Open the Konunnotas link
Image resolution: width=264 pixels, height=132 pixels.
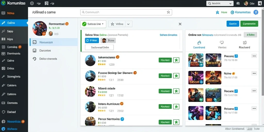pyautogui.click(x=241, y=12)
